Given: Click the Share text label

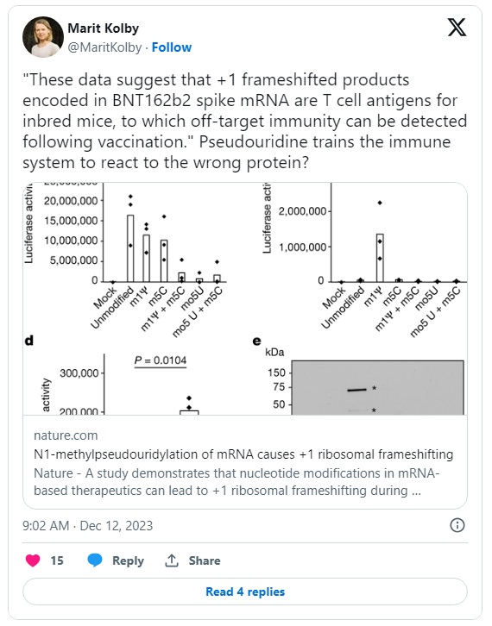Looking at the screenshot, I should coord(205,560).
